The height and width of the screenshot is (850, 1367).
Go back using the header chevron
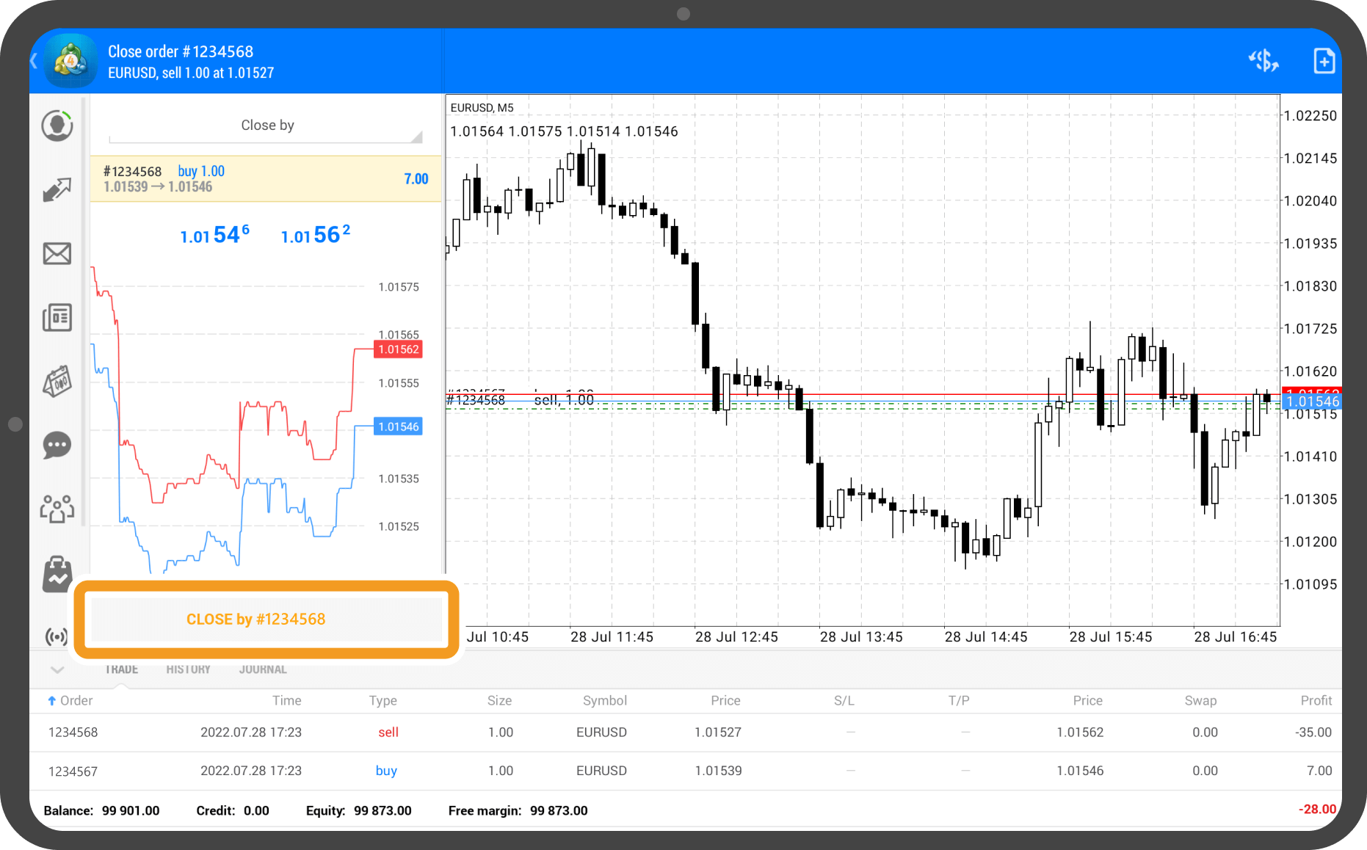coord(35,61)
